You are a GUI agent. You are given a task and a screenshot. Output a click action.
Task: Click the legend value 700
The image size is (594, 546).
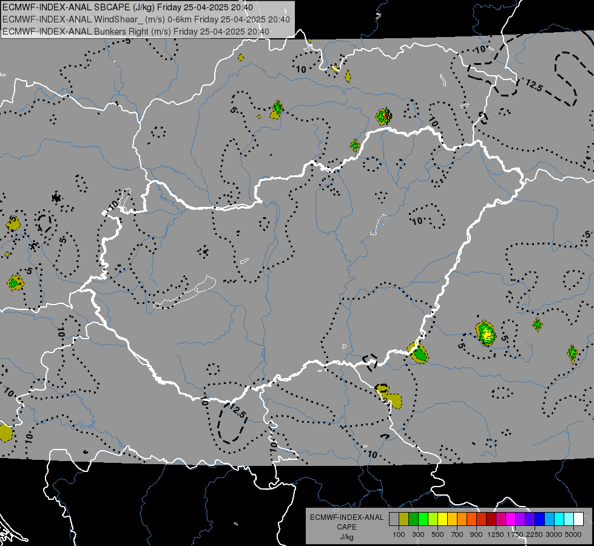(x=457, y=534)
